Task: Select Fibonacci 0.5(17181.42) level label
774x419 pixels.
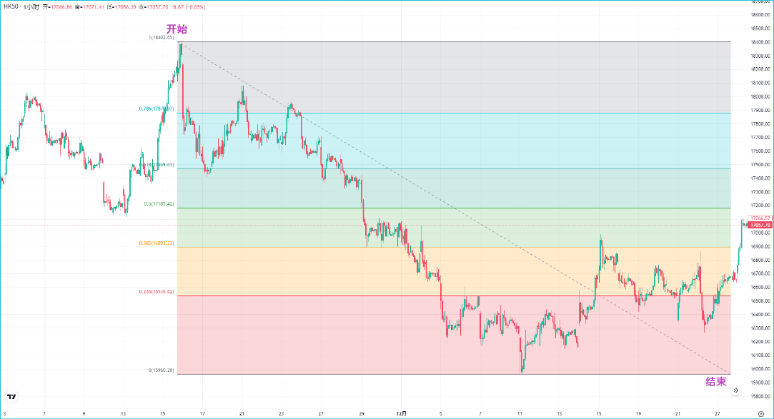Action: (x=159, y=203)
